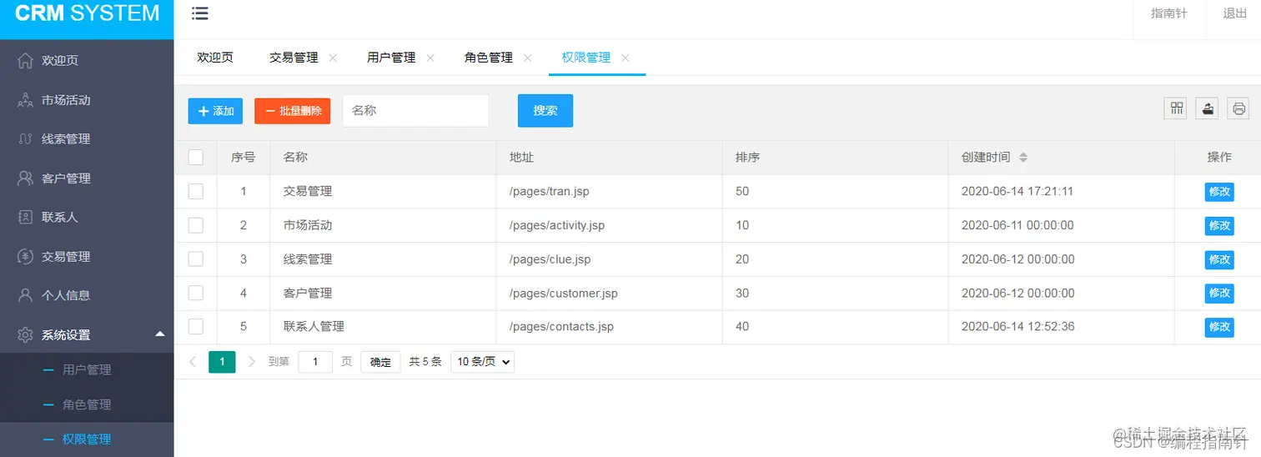This screenshot has height=457, width=1261.
Task: Click the 欢迎页 home icon in sidebar
Action: 26,60
